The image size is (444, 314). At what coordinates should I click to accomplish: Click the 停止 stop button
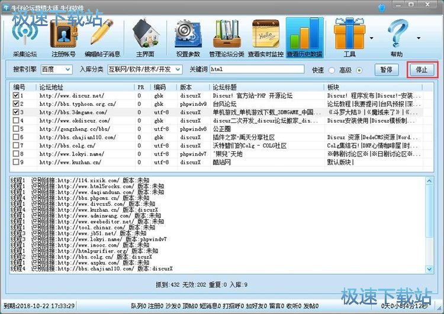coord(422,70)
